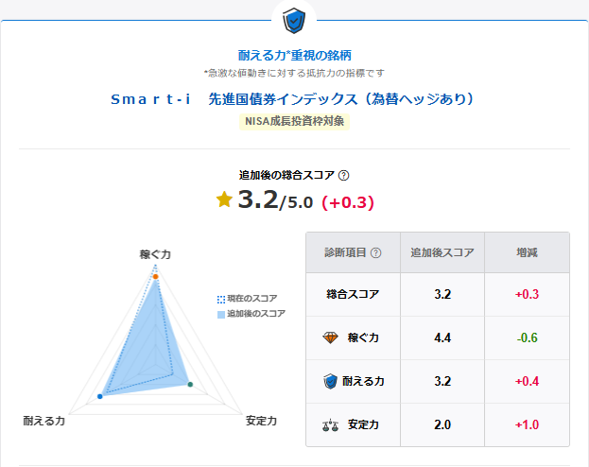The height and width of the screenshot is (467, 589).
Task: Click the 増減 column header
Action: pyautogui.click(x=527, y=252)
